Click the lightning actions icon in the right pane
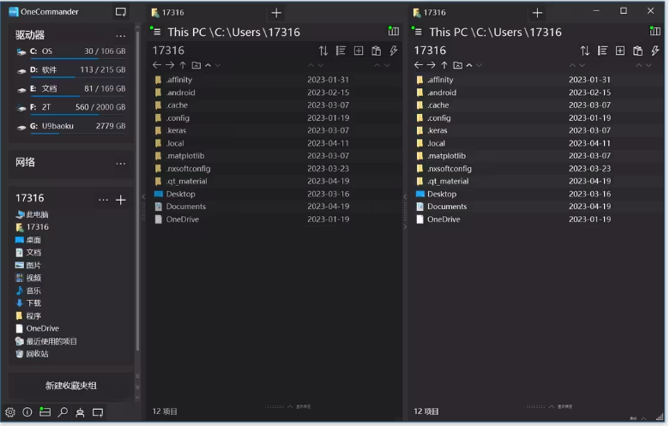 (655, 51)
